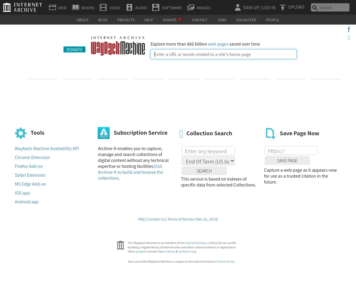This screenshot has height=296, width=356.
Task: Open the Open Library footer link
Action: pyautogui.click(x=166, y=251)
